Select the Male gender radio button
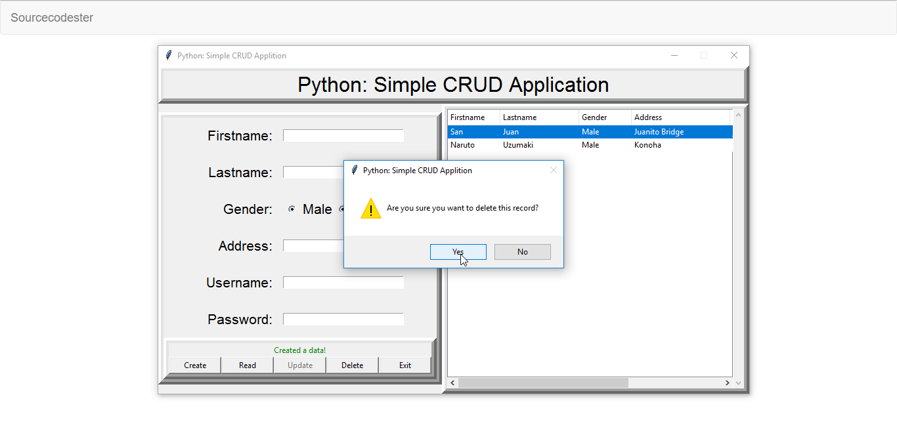 (x=292, y=209)
